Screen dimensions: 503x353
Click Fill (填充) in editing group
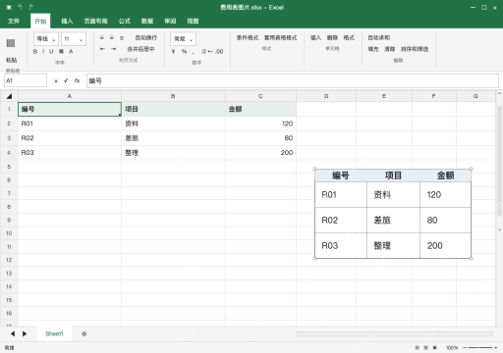pos(373,49)
